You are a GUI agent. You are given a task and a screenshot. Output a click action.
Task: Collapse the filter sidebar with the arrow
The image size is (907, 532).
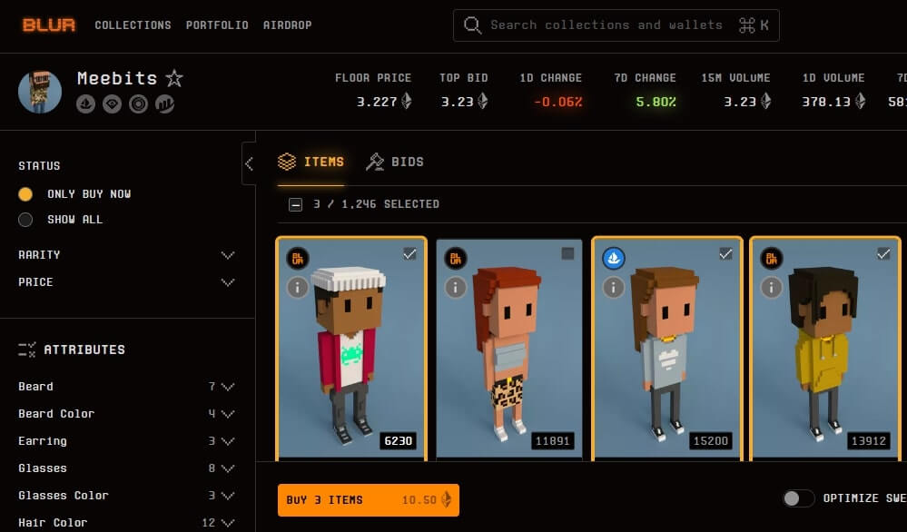249,163
